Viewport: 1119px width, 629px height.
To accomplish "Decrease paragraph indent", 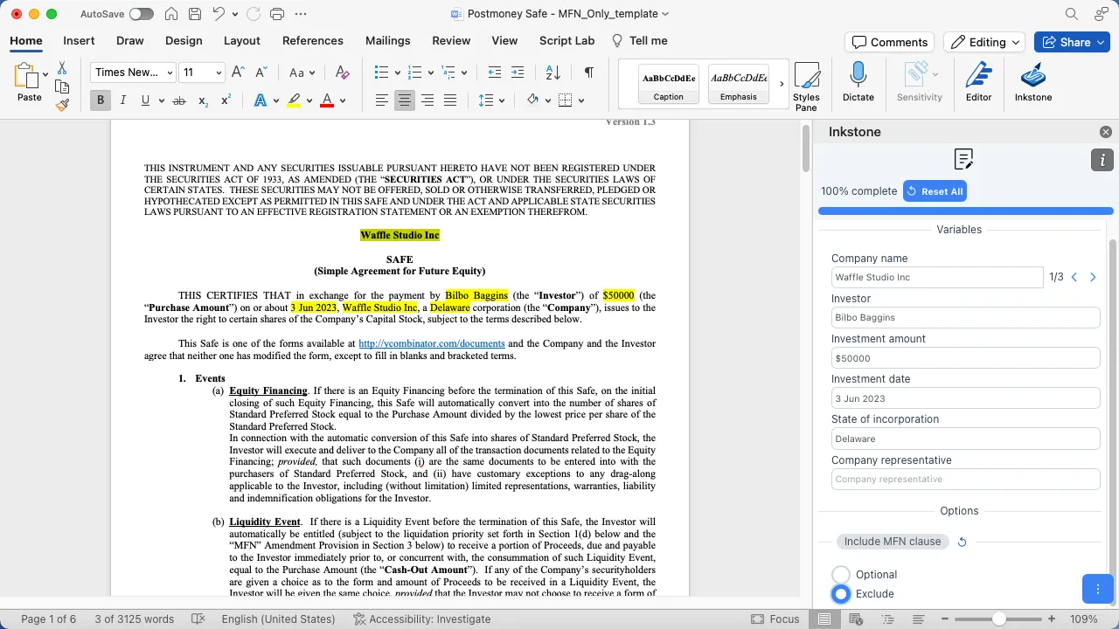I will (x=495, y=73).
